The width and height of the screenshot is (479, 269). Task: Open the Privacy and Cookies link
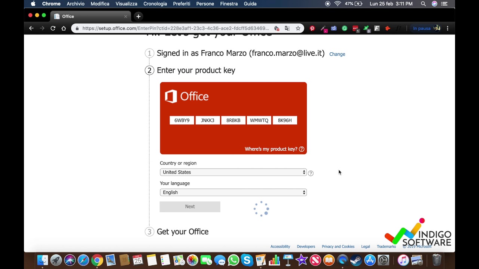[338, 247]
